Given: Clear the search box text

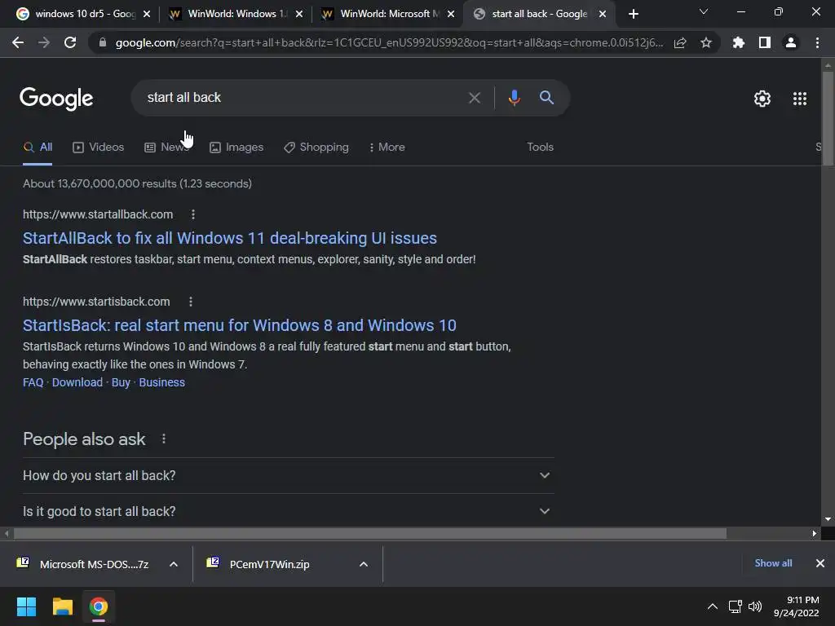Looking at the screenshot, I should (x=474, y=98).
